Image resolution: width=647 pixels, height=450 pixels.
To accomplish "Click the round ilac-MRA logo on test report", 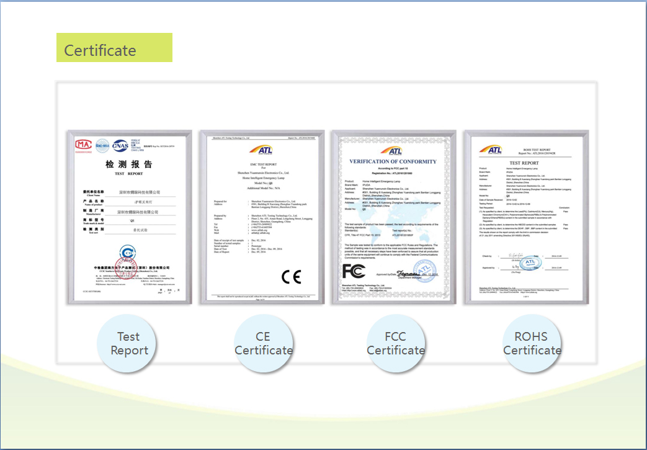I will coord(102,145).
